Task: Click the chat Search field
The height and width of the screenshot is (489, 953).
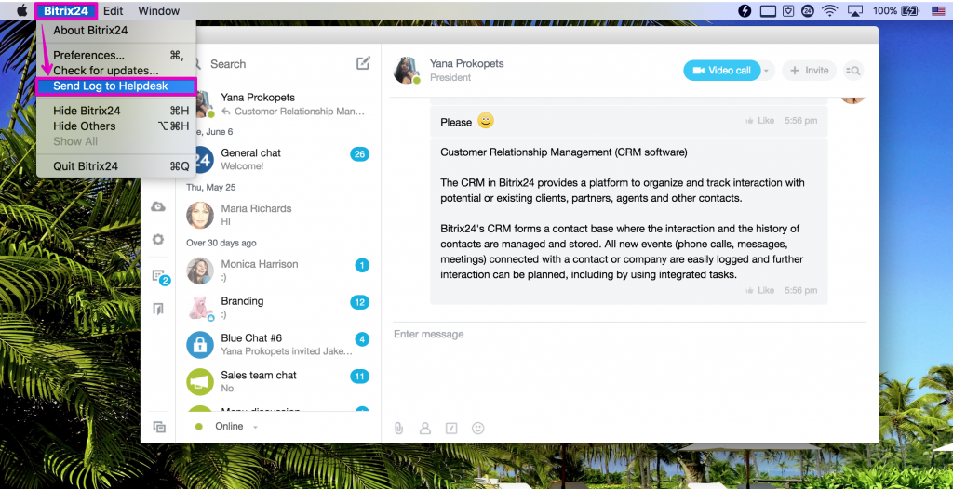Action: coord(271,64)
